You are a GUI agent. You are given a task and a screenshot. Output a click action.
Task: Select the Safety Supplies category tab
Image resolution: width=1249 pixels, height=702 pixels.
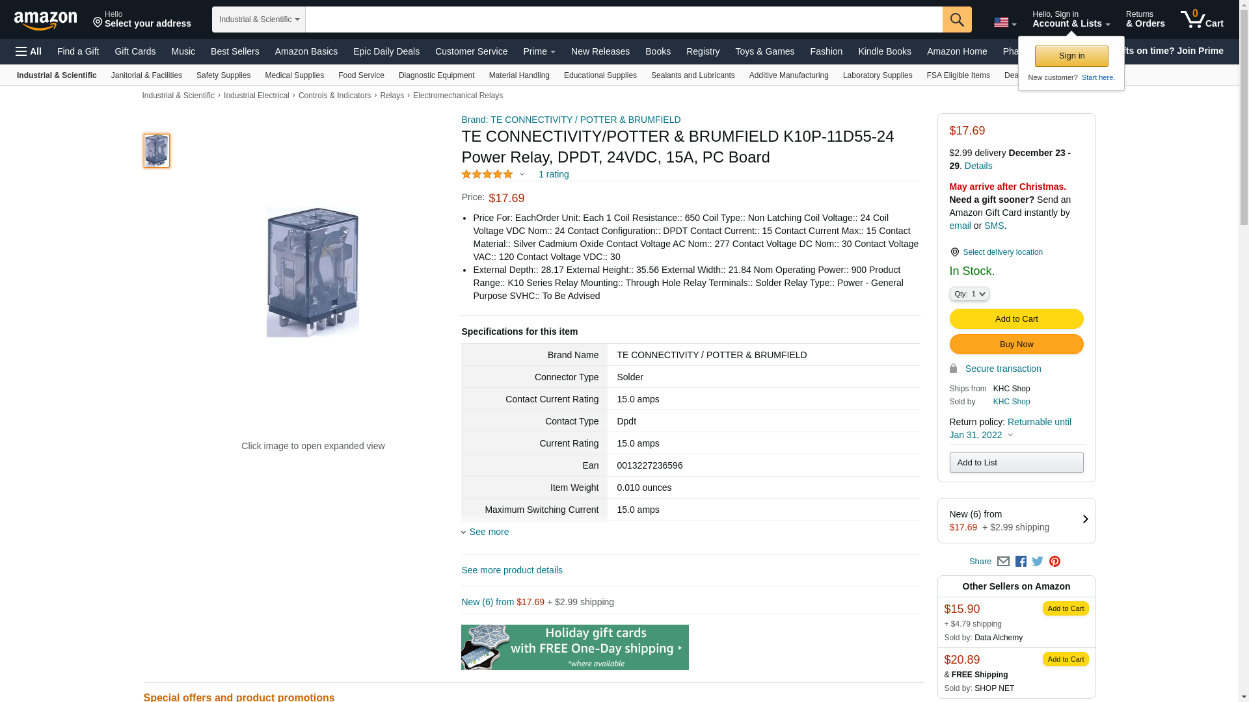223,75
